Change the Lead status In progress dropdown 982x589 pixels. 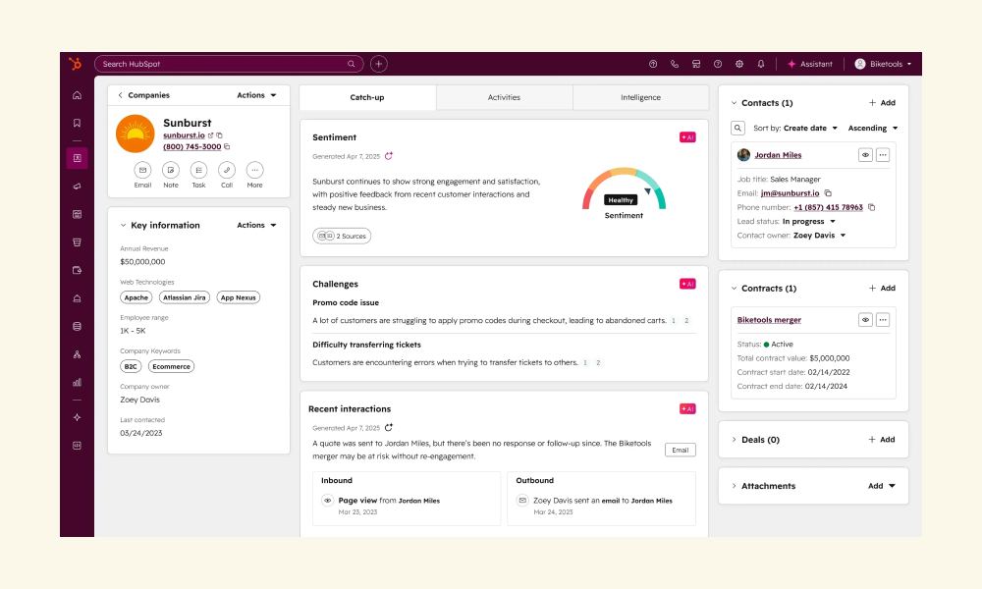pyautogui.click(x=808, y=221)
